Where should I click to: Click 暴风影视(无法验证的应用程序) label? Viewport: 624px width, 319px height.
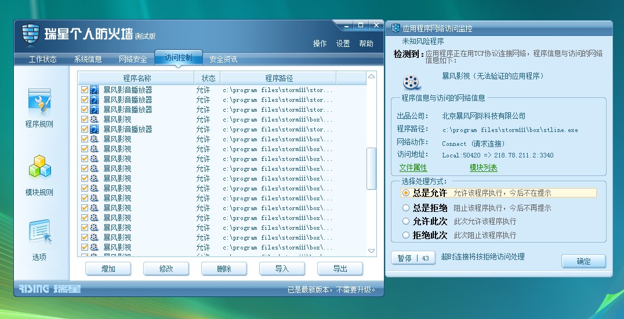[x=493, y=76]
